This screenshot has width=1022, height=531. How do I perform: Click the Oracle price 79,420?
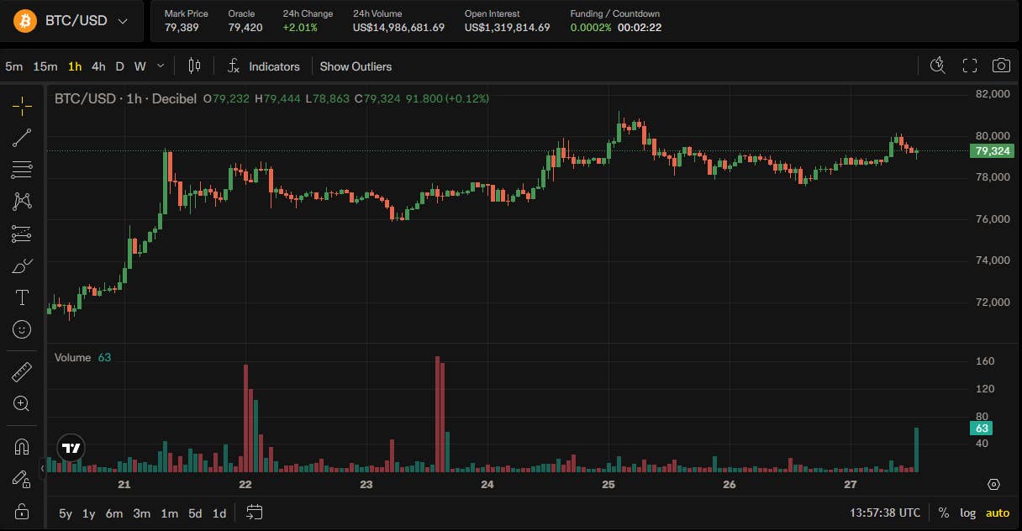point(245,28)
